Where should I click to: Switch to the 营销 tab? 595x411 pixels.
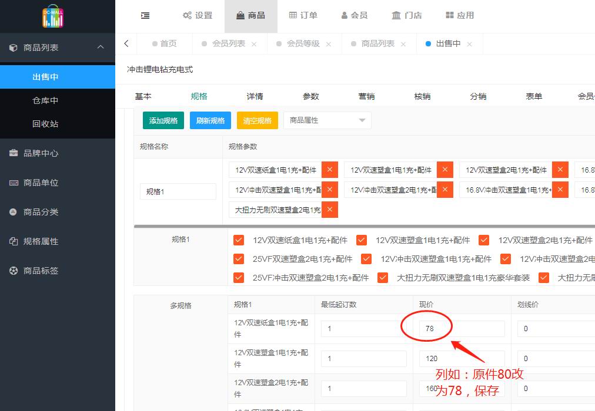[366, 97]
